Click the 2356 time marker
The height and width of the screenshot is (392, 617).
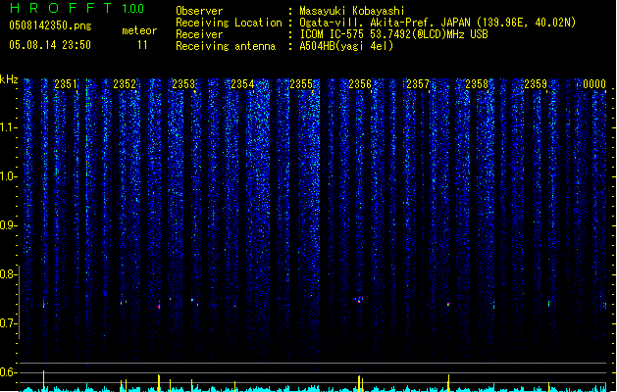pos(360,84)
